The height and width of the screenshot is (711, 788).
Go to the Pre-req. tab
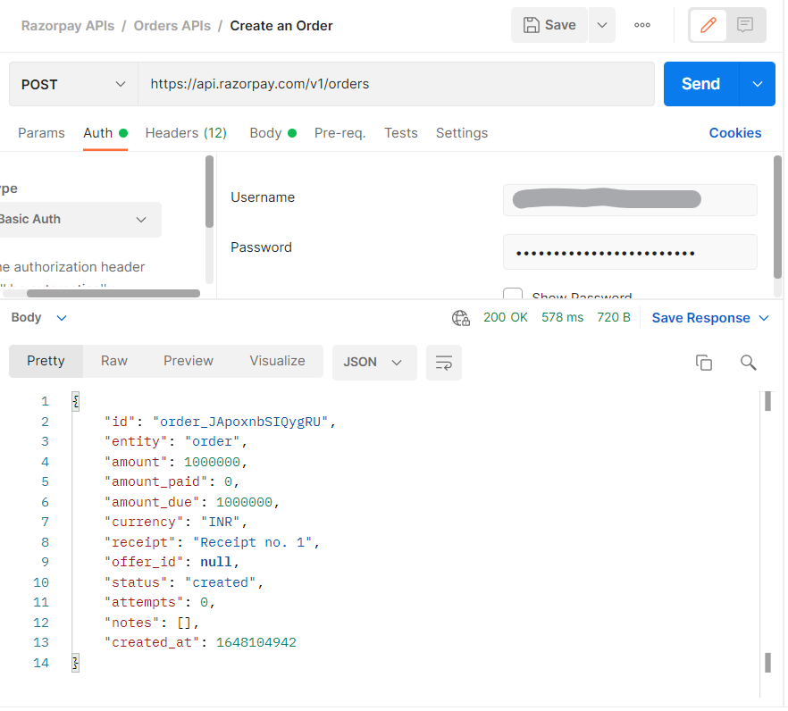pos(340,133)
